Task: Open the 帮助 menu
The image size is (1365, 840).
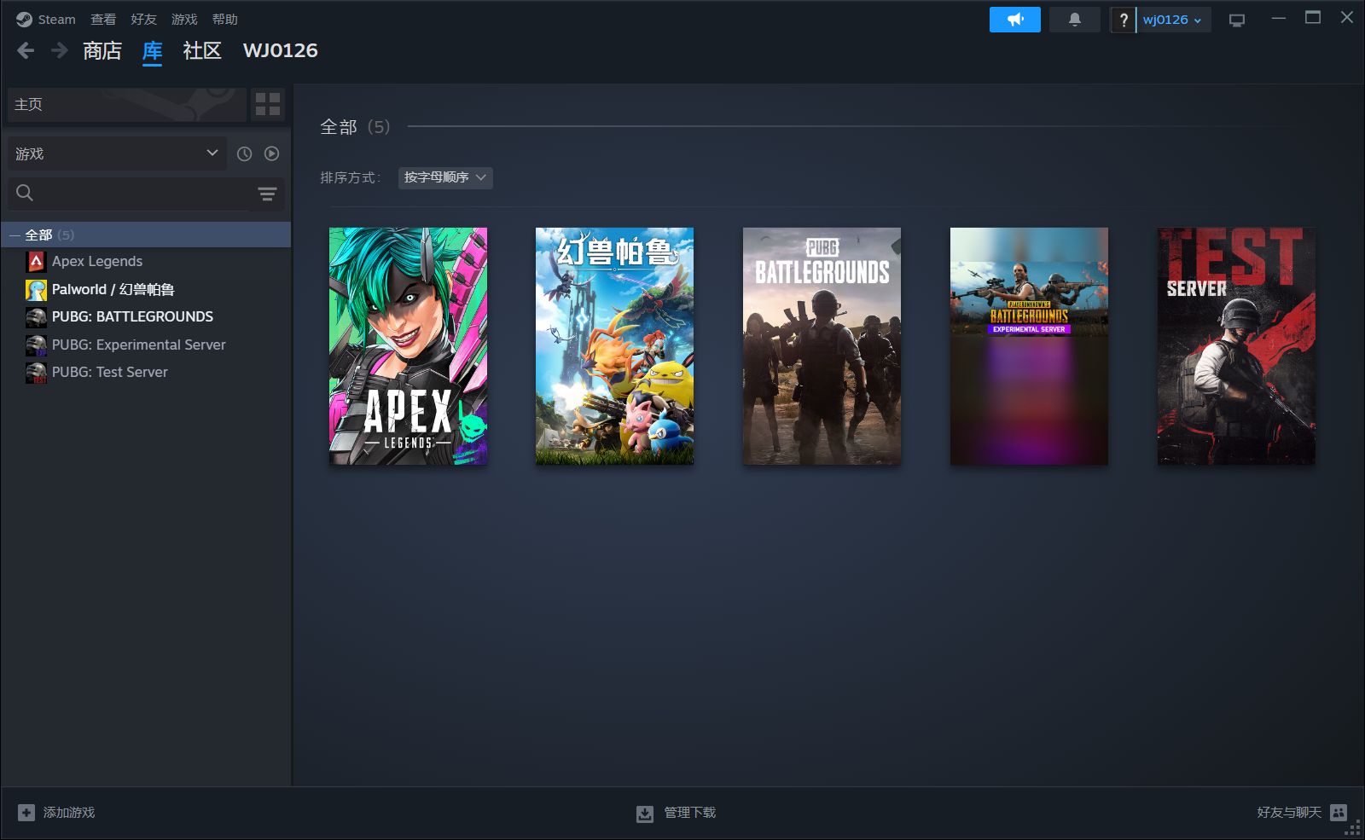Action: coord(225,19)
